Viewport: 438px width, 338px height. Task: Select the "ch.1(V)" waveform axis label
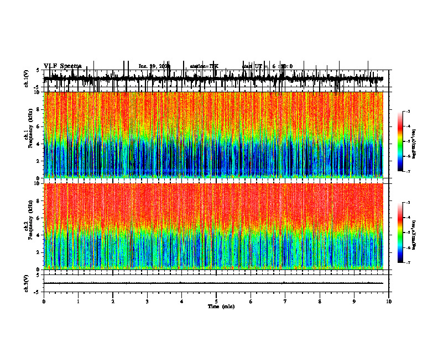tap(27, 78)
